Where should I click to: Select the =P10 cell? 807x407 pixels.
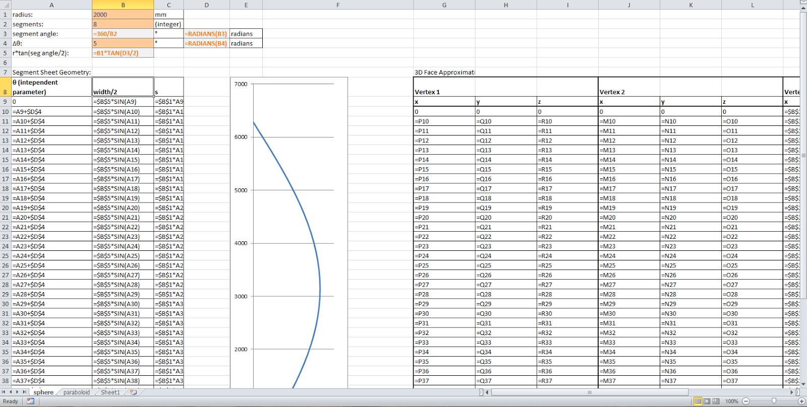pyautogui.click(x=444, y=121)
